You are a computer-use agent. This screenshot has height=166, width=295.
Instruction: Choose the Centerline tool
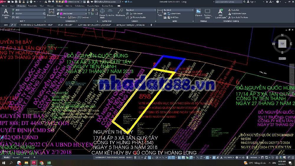click(x=110, y=14)
